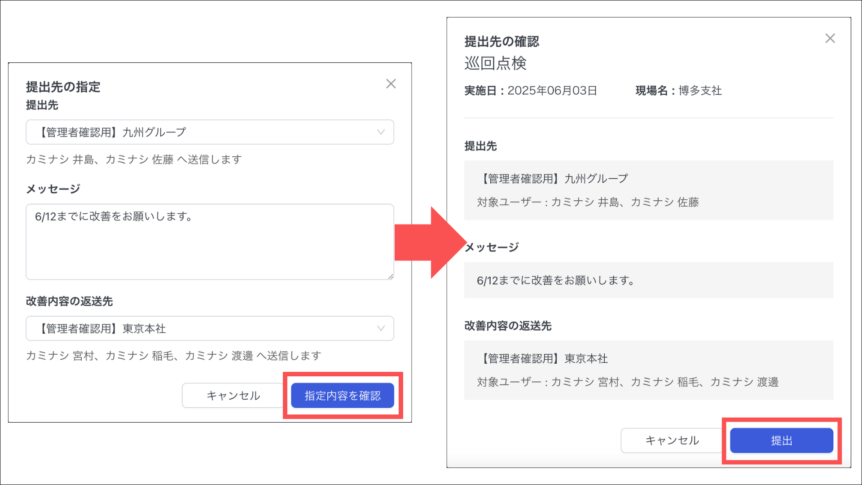Click chevron arrow on 東京本社 selector

(x=381, y=328)
